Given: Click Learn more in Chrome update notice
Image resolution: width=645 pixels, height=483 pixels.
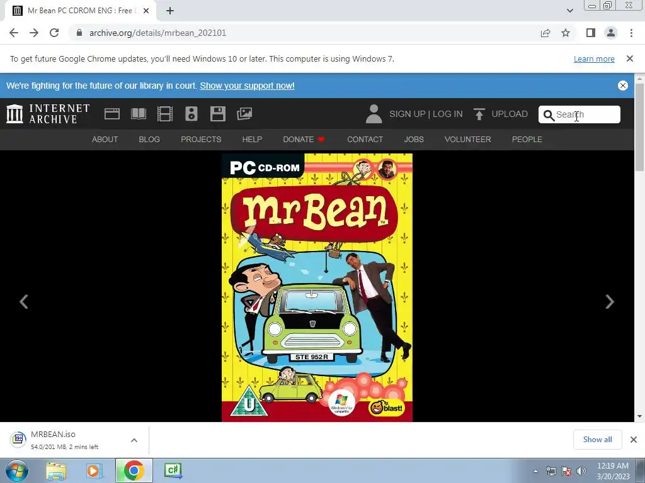Looking at the screenshot, I should (x=594, y=58).
